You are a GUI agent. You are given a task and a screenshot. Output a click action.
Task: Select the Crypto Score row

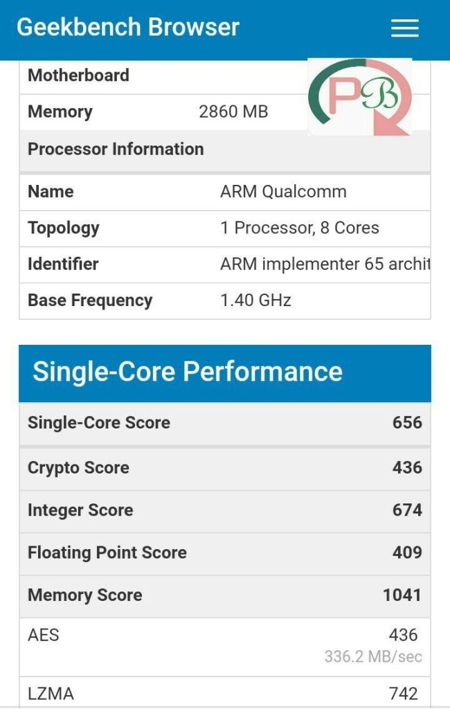point(225,468)
